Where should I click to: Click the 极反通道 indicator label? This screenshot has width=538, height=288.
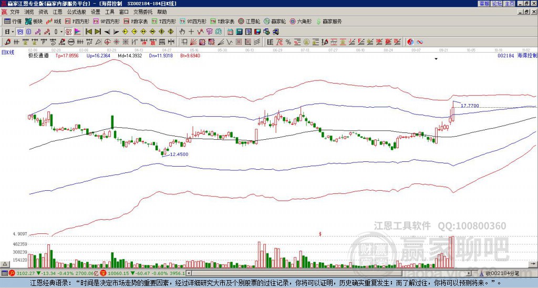click(38, 55)
